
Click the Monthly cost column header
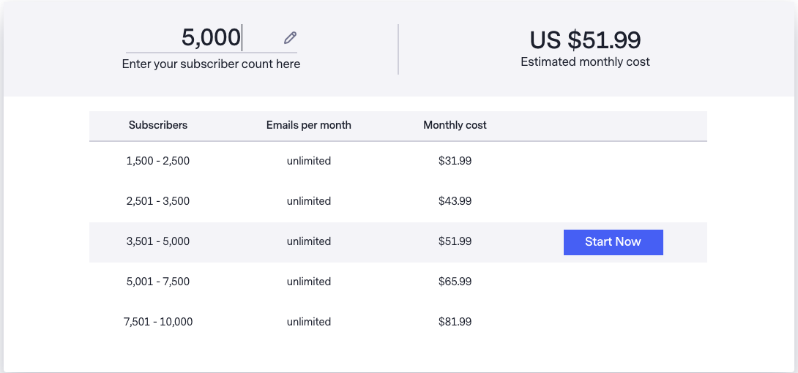tap(455, 125)
